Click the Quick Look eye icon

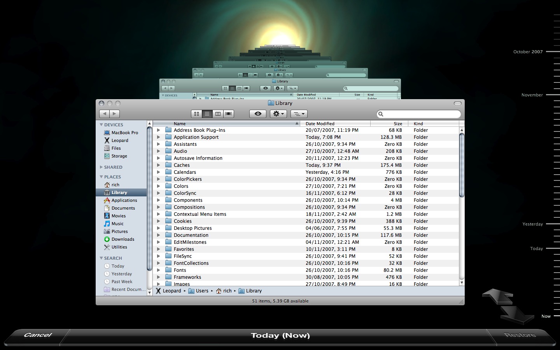tap(258, 114)
